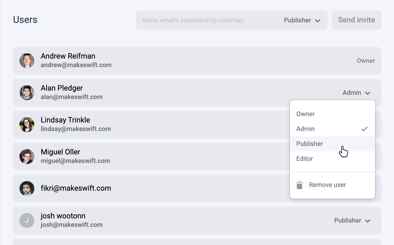Click the trash icon next to Remove user
Screen dimensions: 394x245
coord(300,185)
